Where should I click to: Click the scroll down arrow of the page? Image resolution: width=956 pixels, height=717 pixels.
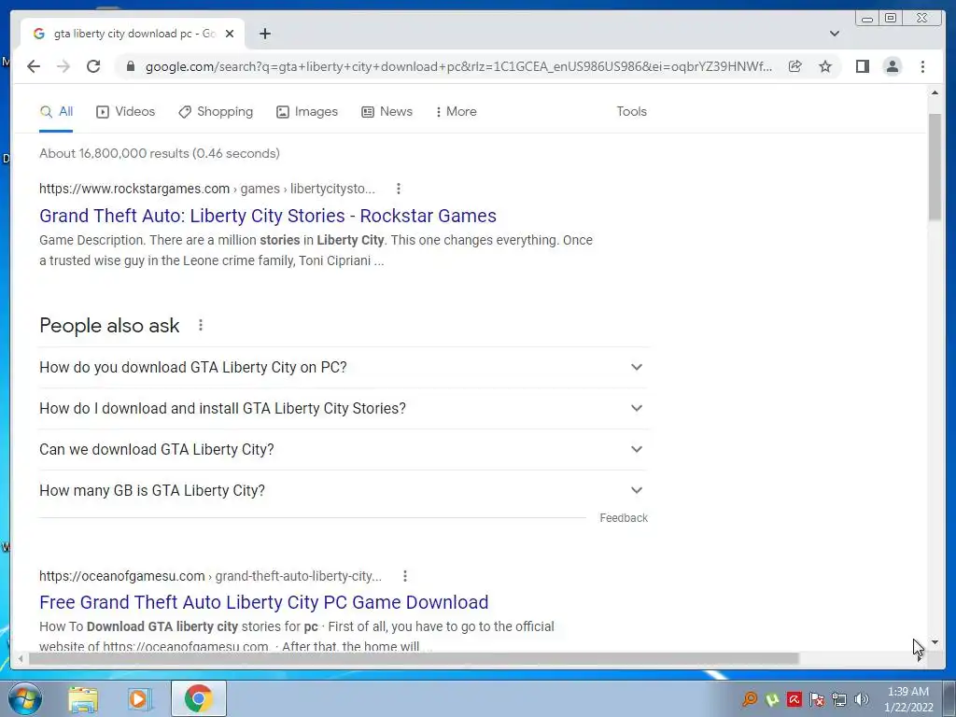935,642
